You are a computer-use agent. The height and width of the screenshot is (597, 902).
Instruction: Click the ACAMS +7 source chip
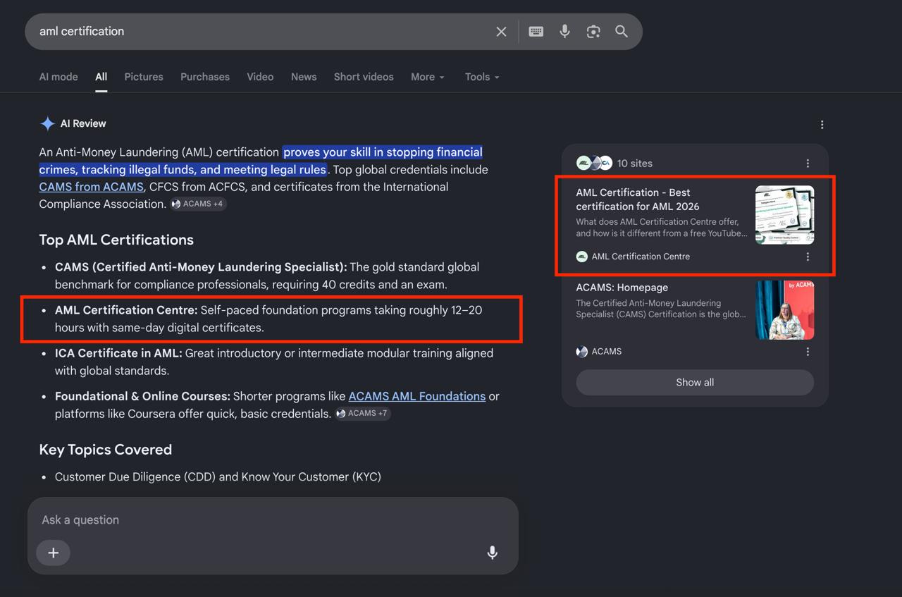click(x=363, y=413)
